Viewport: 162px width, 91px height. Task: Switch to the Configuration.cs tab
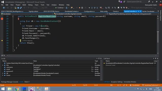pos(89,11)
